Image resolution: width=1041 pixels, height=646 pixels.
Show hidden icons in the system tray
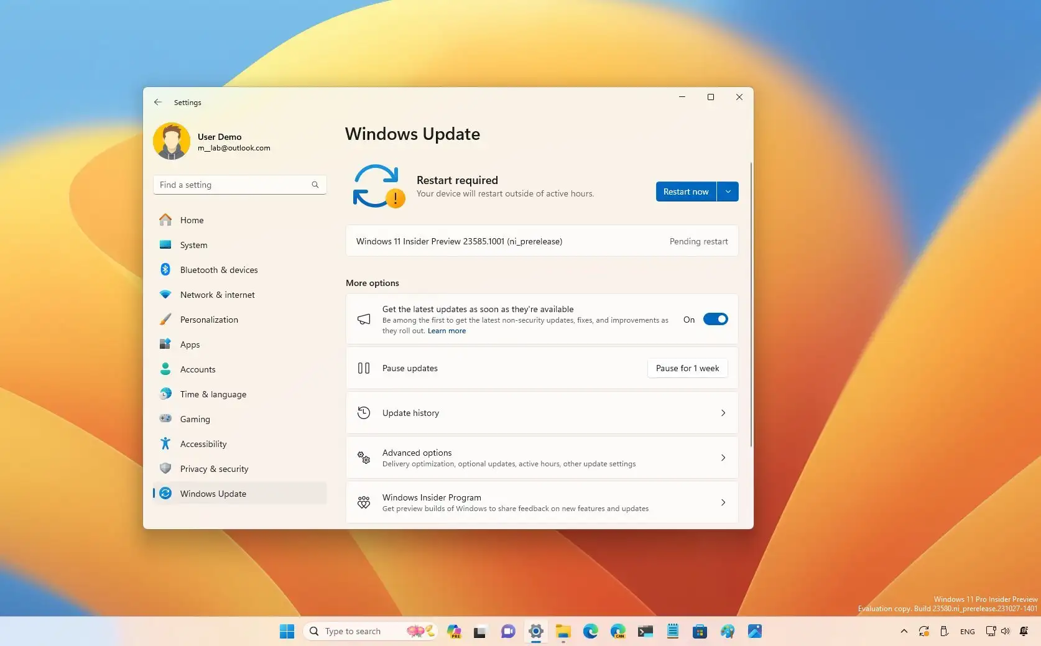904,631
